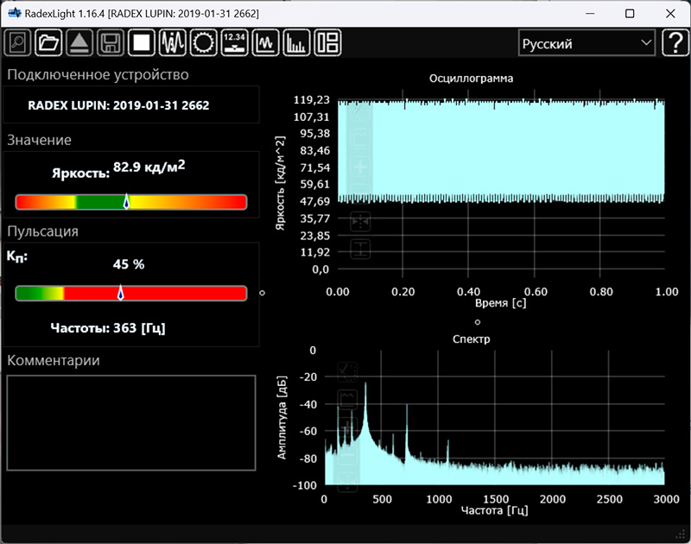Switch panel layout with layout icon
This screenshot has height=544, width=691.
pyautogui.click(x=328, y=42)
